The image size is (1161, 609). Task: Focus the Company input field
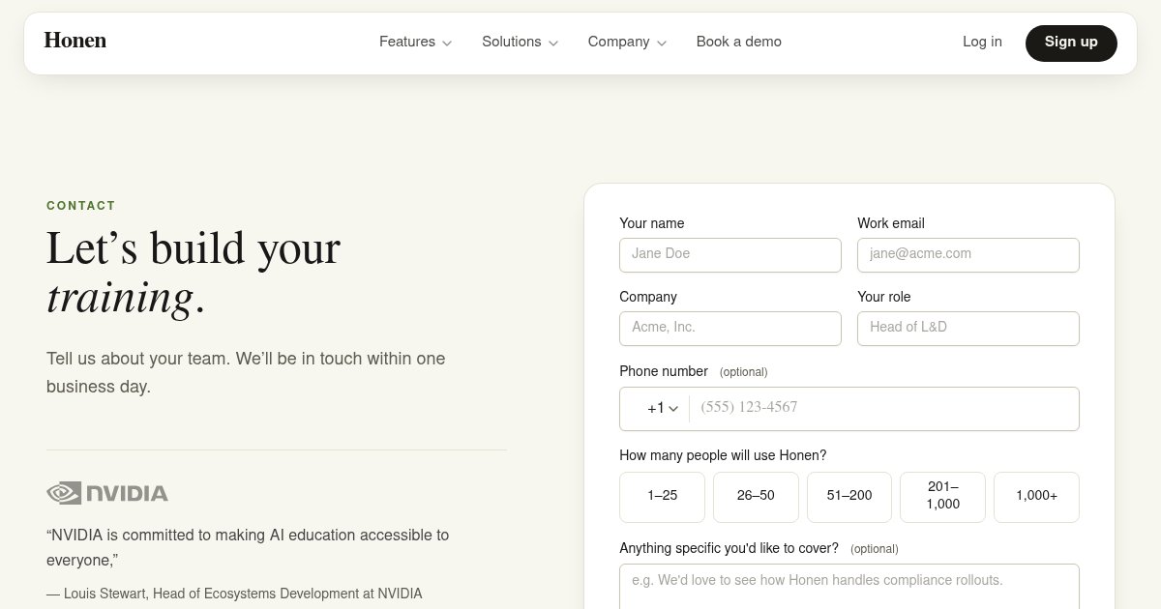730,329
